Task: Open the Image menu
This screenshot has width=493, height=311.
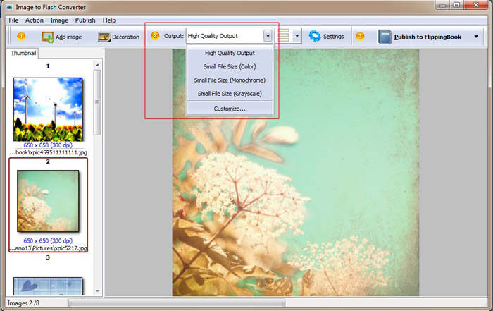Action: tap(59, 20)
